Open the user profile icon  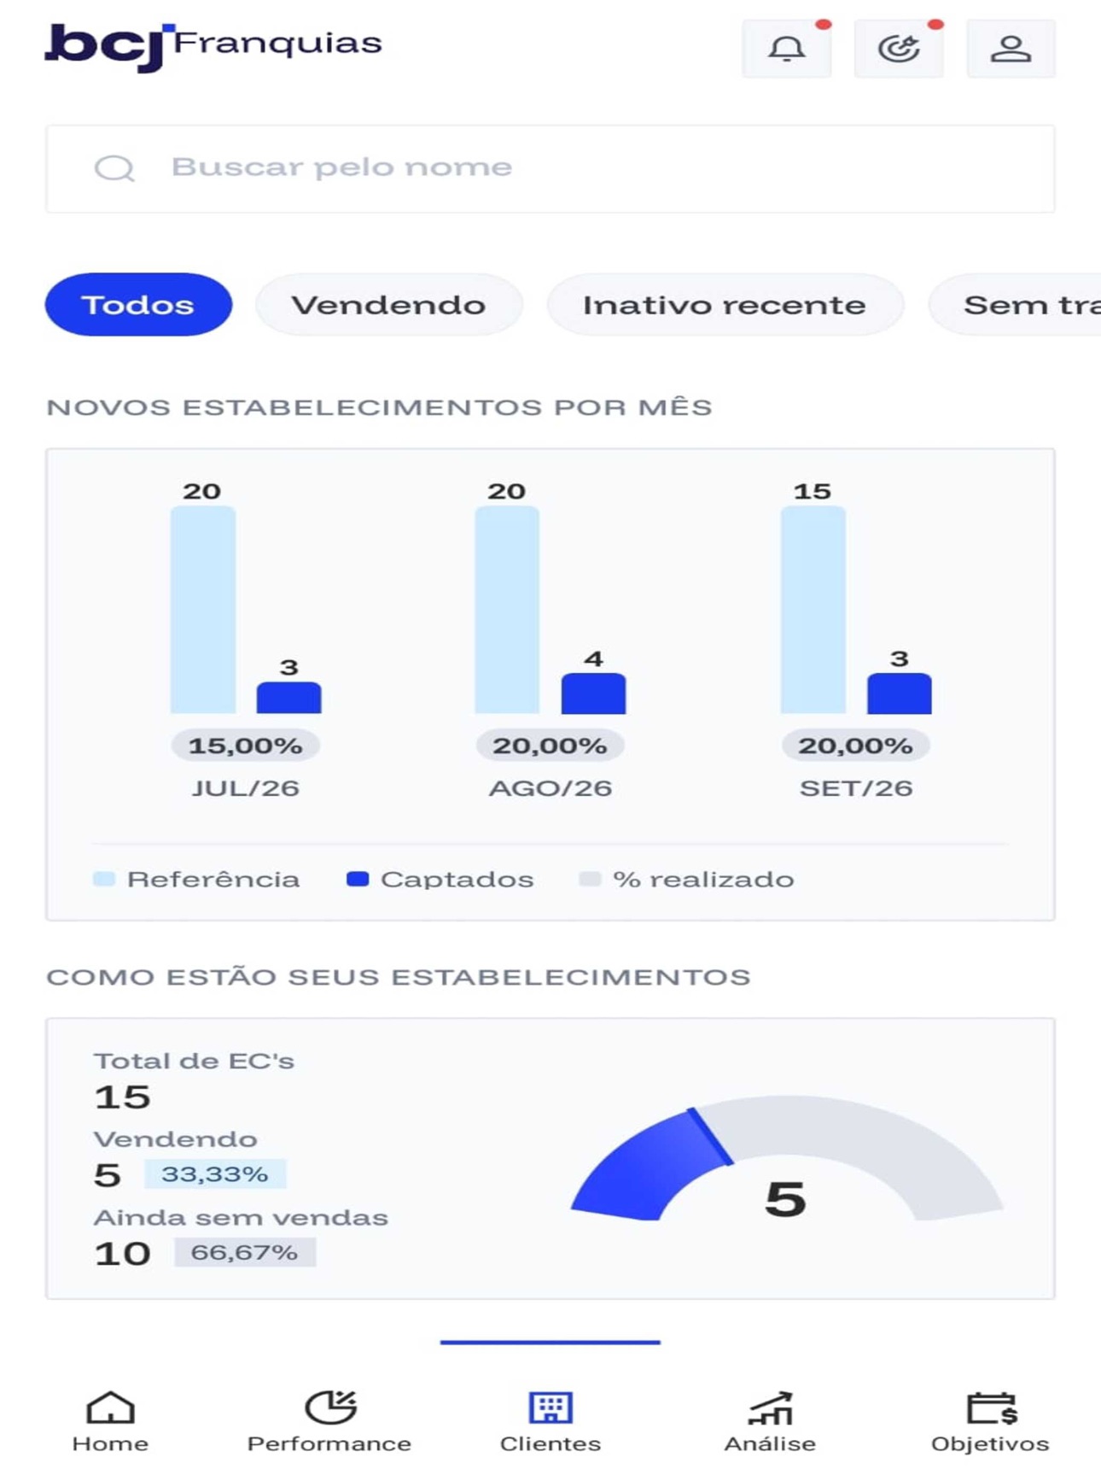click(1011, 49)
